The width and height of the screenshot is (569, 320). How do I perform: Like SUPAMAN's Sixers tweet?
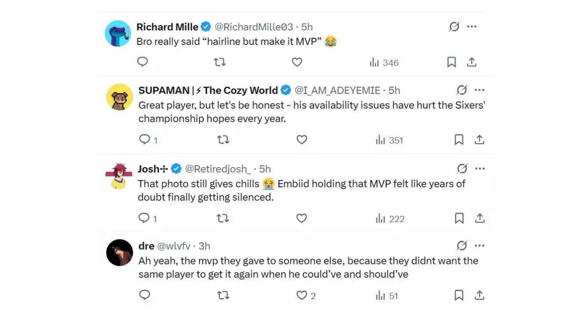pos(302,140)
